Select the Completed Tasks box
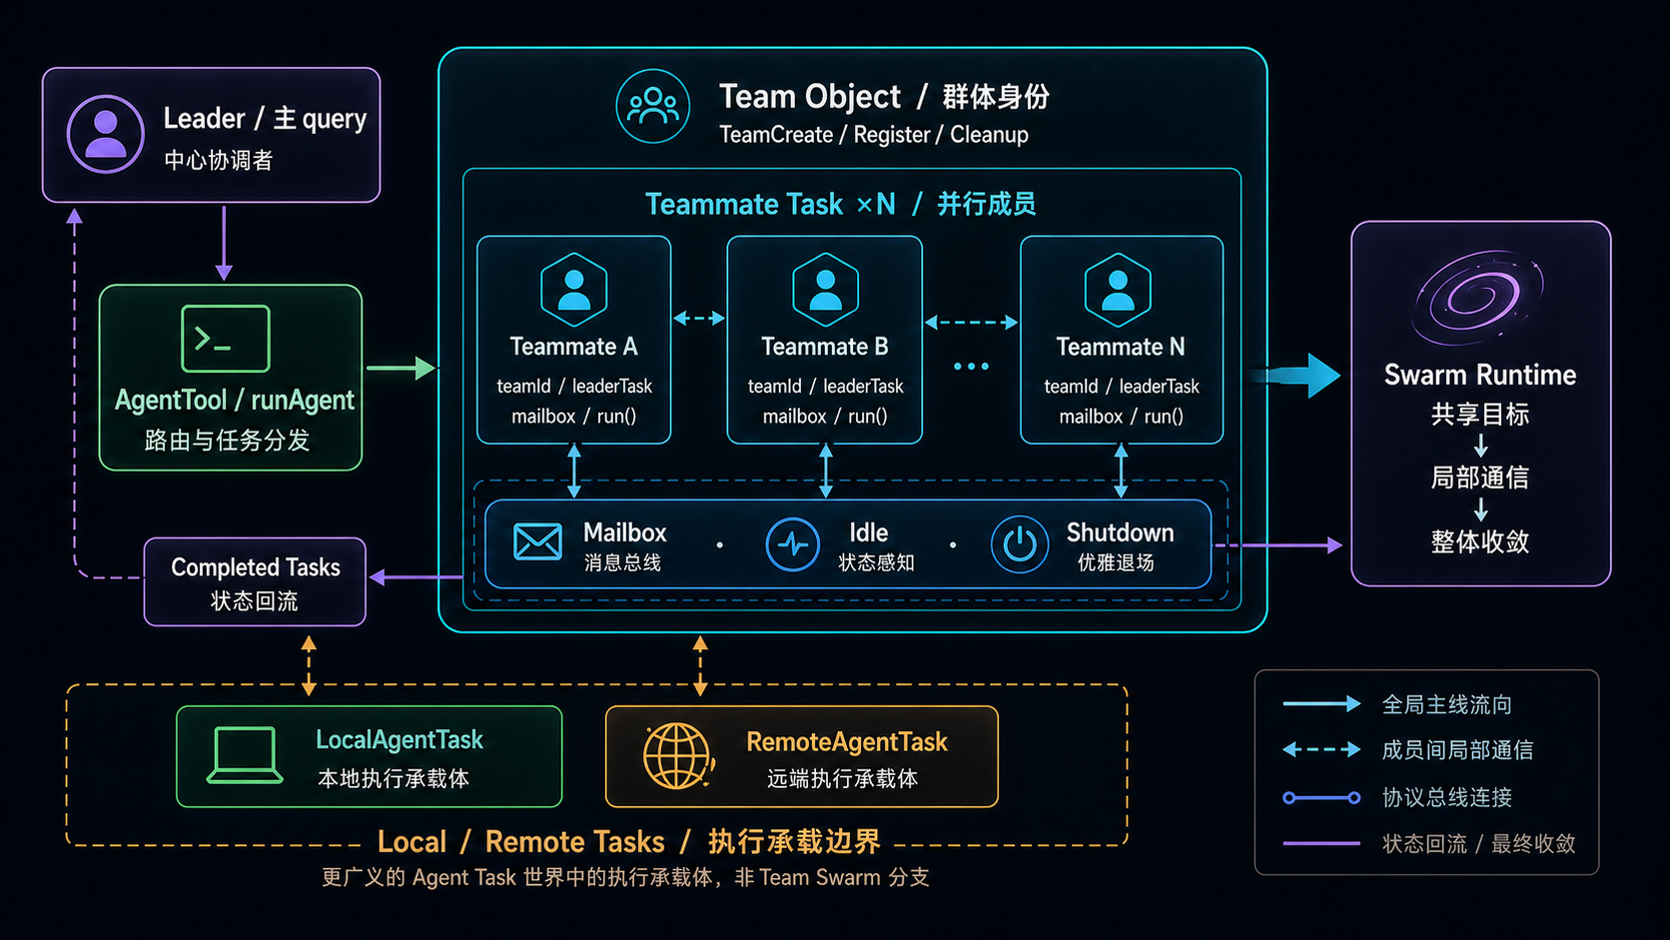 (x=255, y=582)
